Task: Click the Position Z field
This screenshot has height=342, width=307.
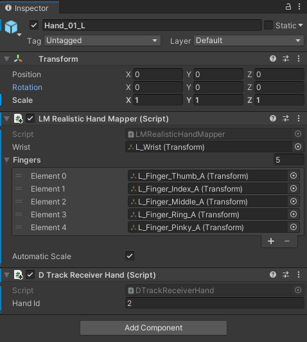Action: tap(279, 75)
